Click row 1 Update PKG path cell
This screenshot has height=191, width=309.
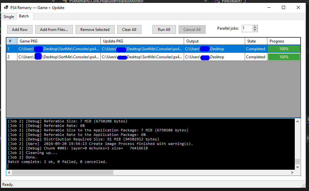click(x=142, y=49)
